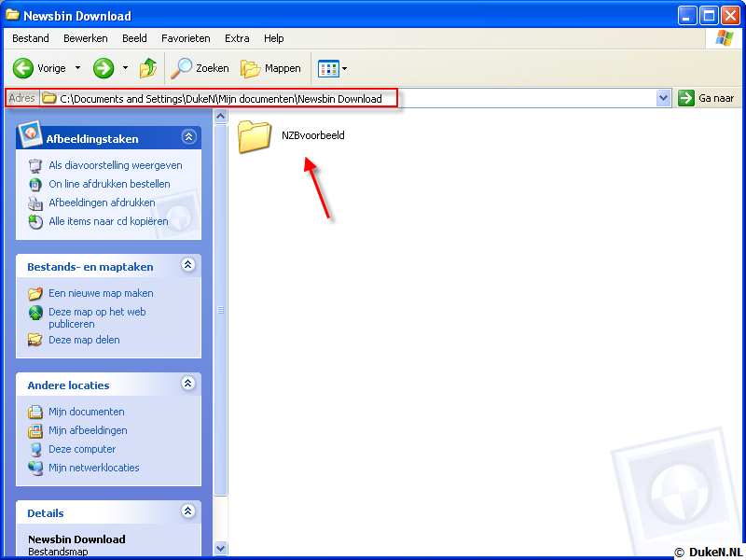Screen dimensions: 746x560
Task: Click the new folder icon
Action: click(35, 294)
